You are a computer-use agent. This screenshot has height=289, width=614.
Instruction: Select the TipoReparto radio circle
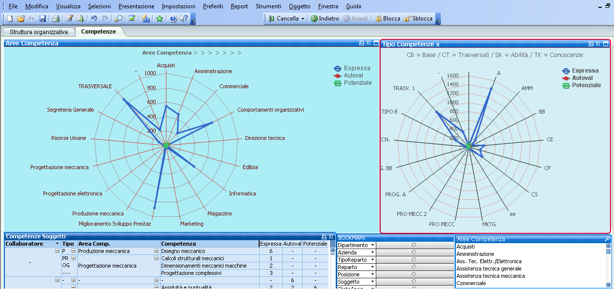tap(414, 260)
